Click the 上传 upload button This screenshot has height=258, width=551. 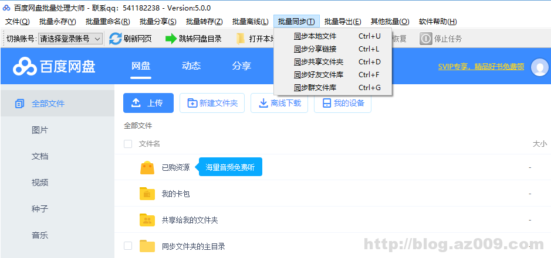click(148, 103)
